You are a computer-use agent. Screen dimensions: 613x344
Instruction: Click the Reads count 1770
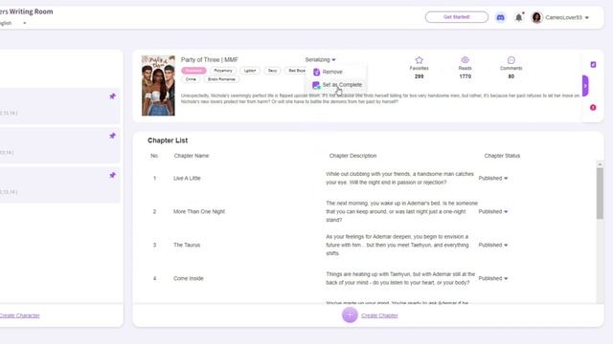[465, 76]
